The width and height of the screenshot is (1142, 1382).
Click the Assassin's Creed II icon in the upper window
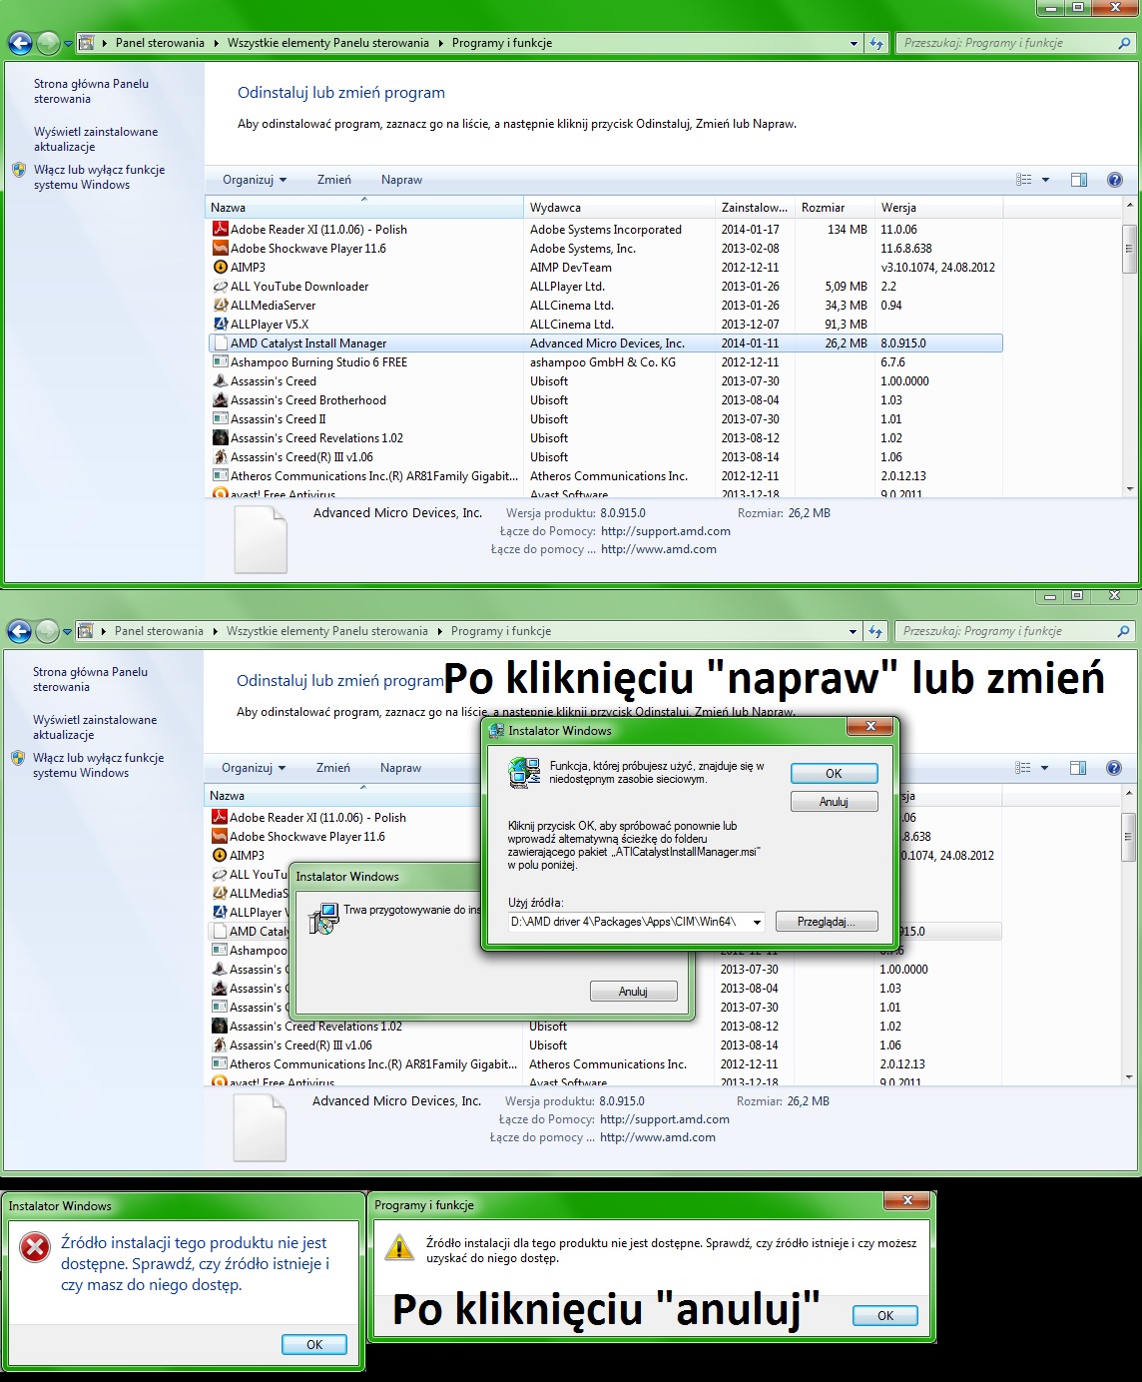[221, 419]
